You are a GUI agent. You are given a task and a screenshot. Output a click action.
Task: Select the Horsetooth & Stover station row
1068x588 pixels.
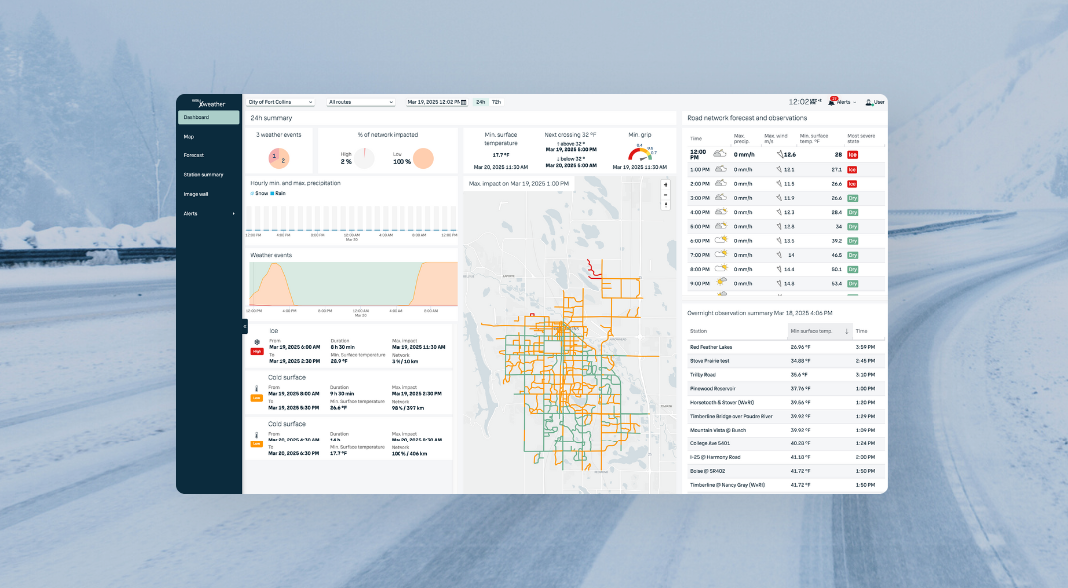tap(785, 402)
